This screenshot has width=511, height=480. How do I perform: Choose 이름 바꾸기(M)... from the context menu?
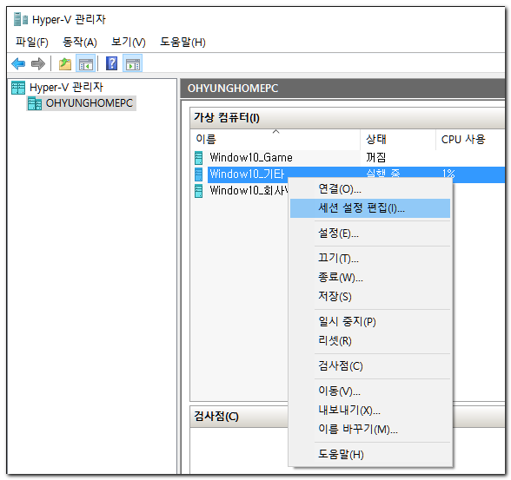click(370, 430)
